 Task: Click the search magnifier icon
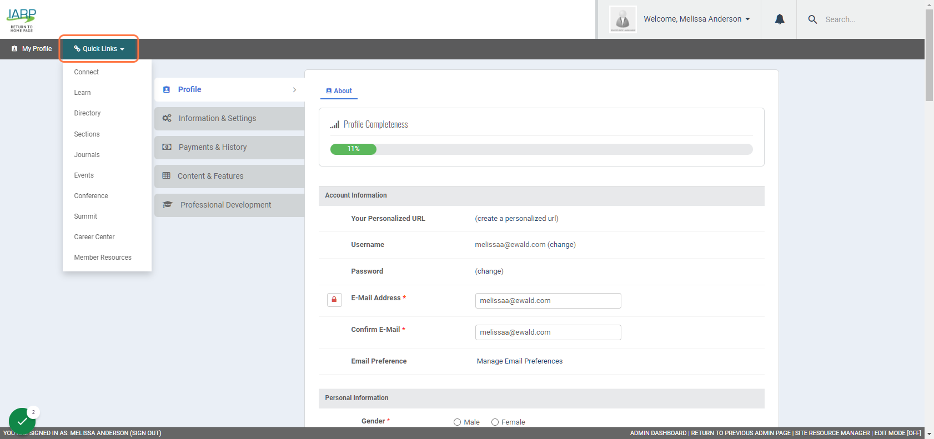pos(812,19)
